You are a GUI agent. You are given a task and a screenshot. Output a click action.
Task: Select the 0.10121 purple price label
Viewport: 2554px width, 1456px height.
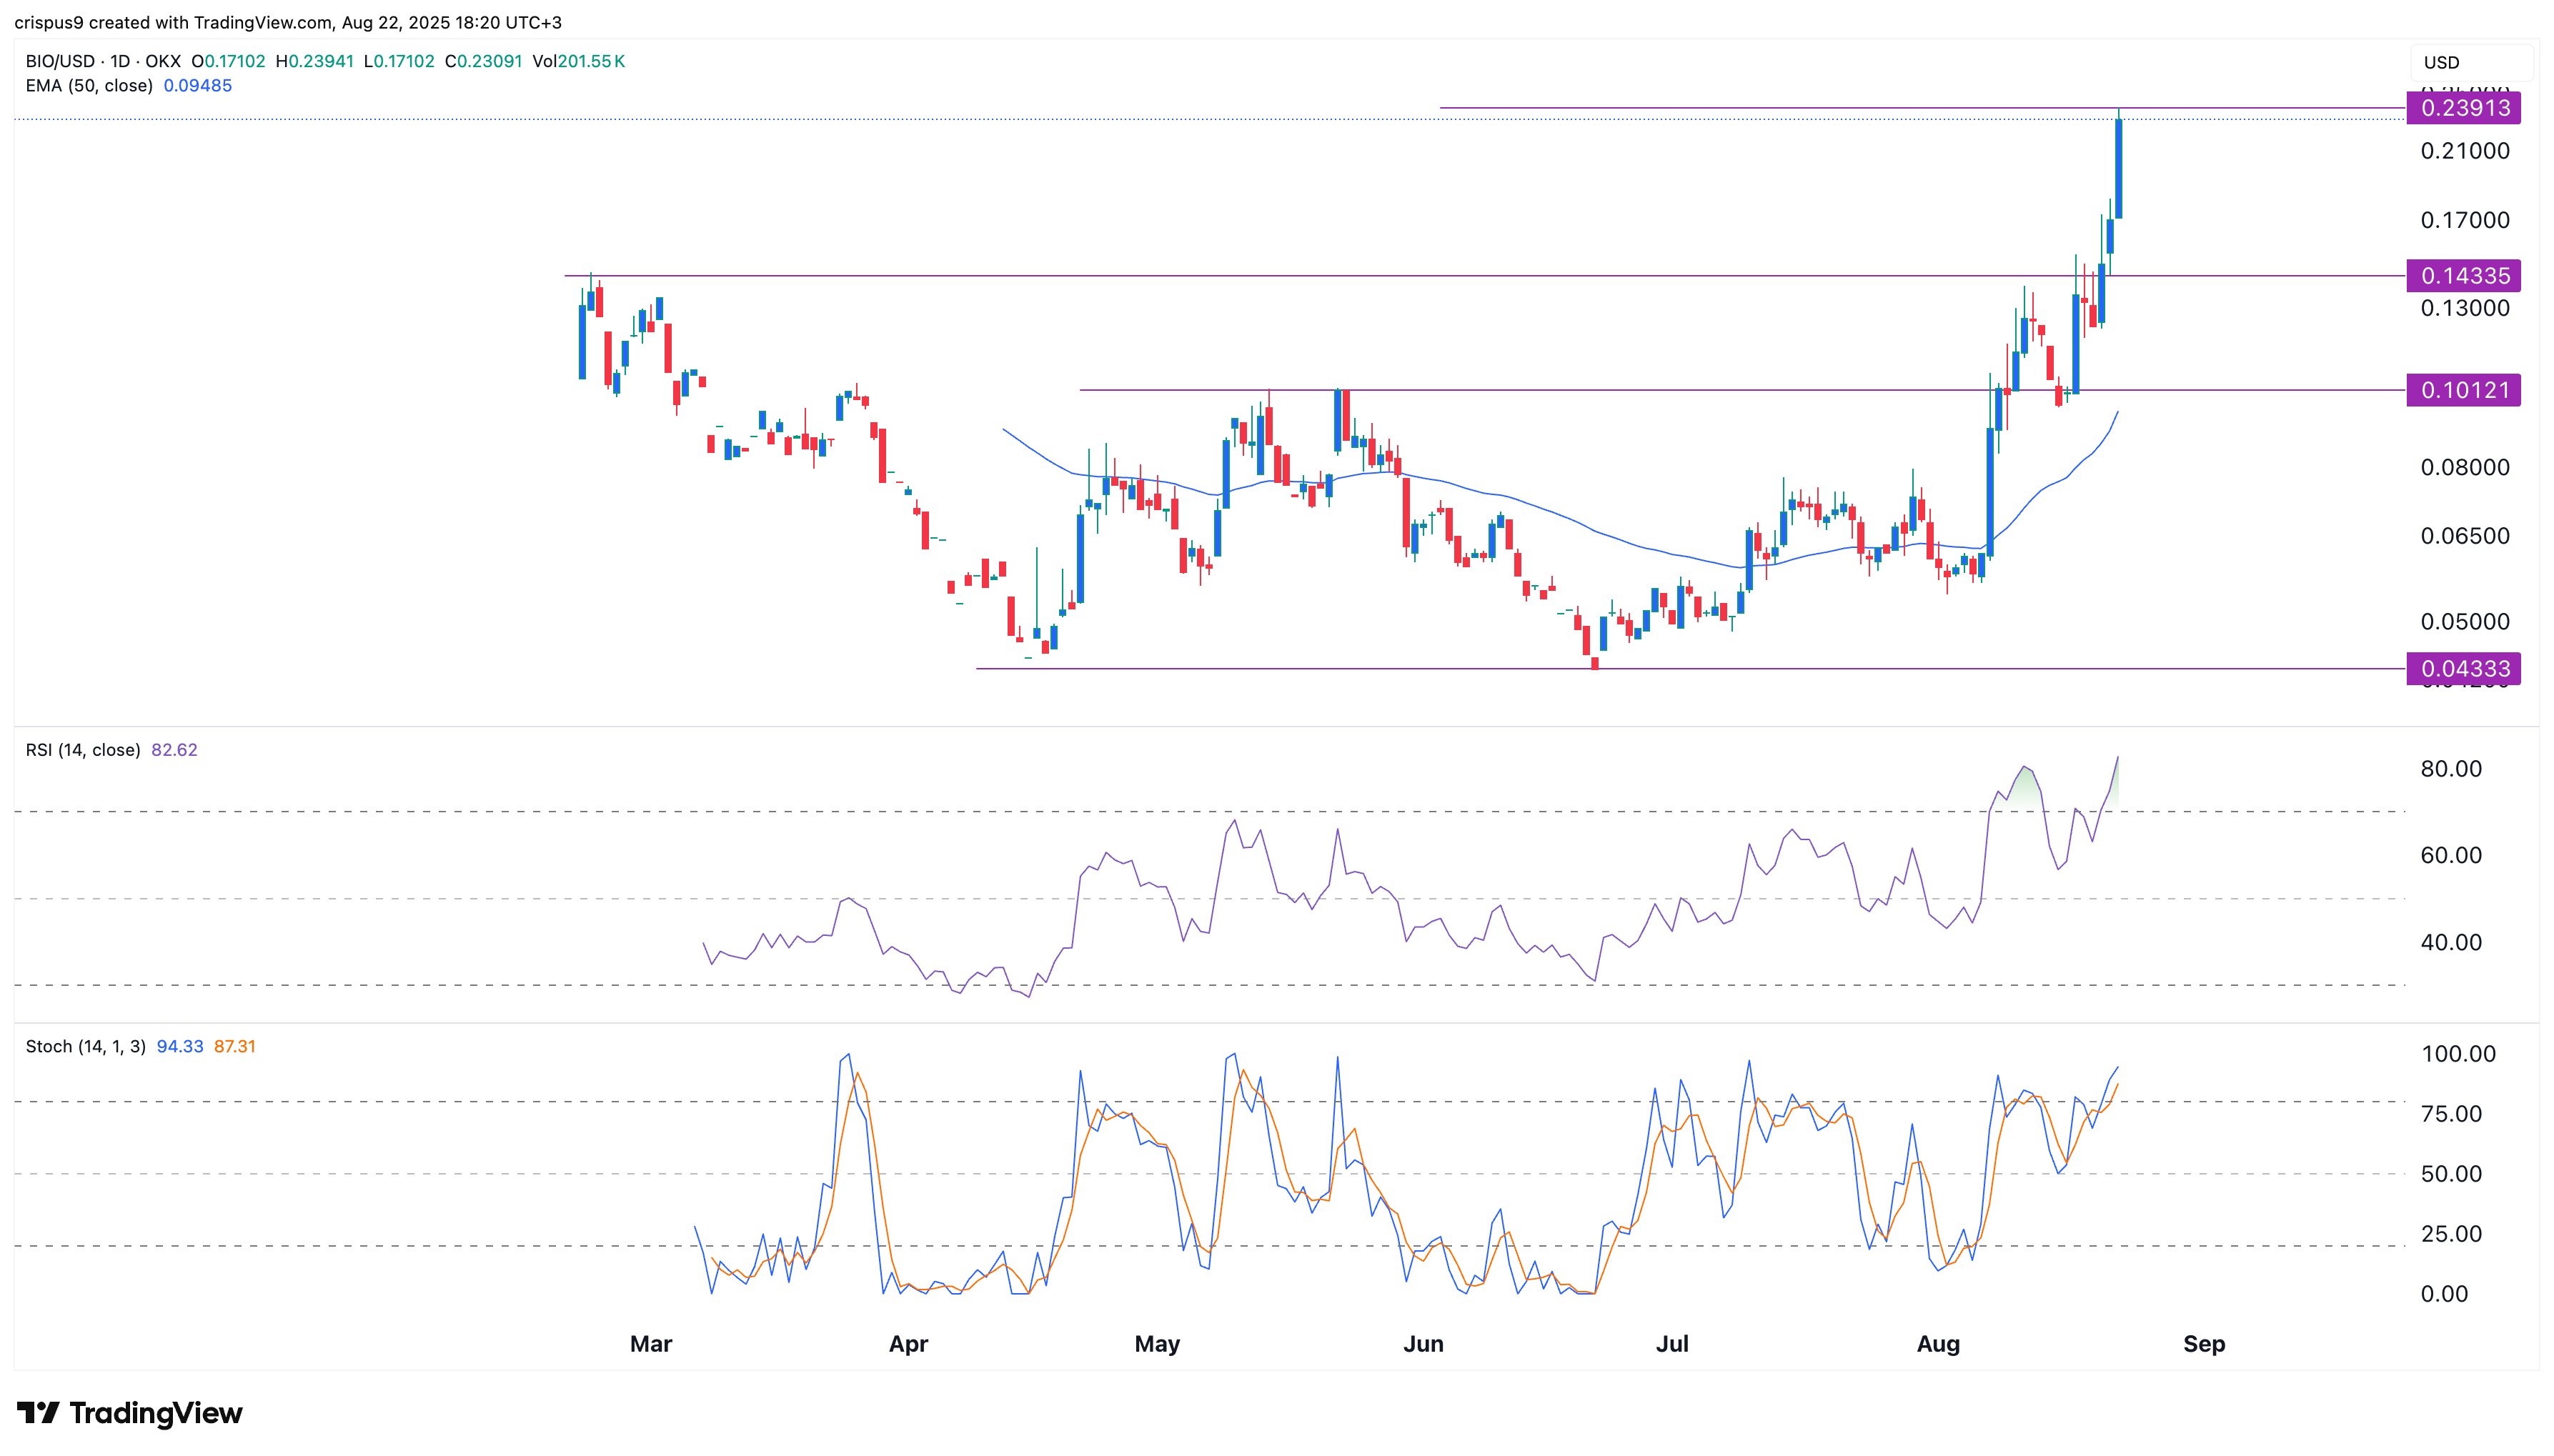2463,390
